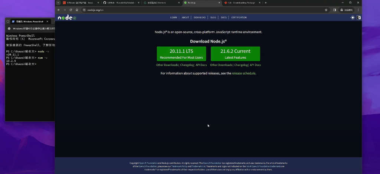380x174 pixels.
Task: Minimize the Chrome window
Action: tap(343, 3)
